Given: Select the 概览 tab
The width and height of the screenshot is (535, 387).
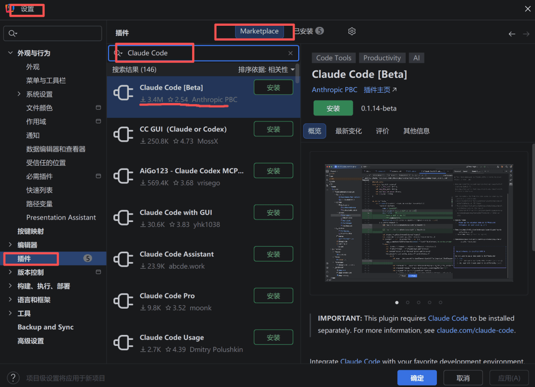Looking at the screenshot, I should click(x=315, y=131).
